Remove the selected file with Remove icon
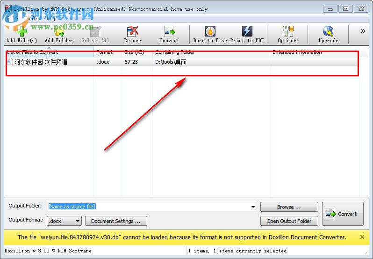Screen dimensions: 373x259 click(132, 34)
